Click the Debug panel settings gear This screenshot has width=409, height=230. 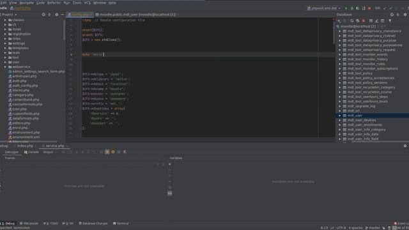point(405,146)
